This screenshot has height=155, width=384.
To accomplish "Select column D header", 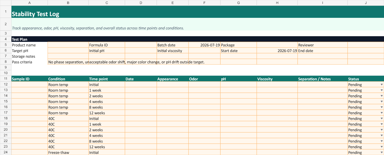I will pyautogui.click(x=141, y=3).
